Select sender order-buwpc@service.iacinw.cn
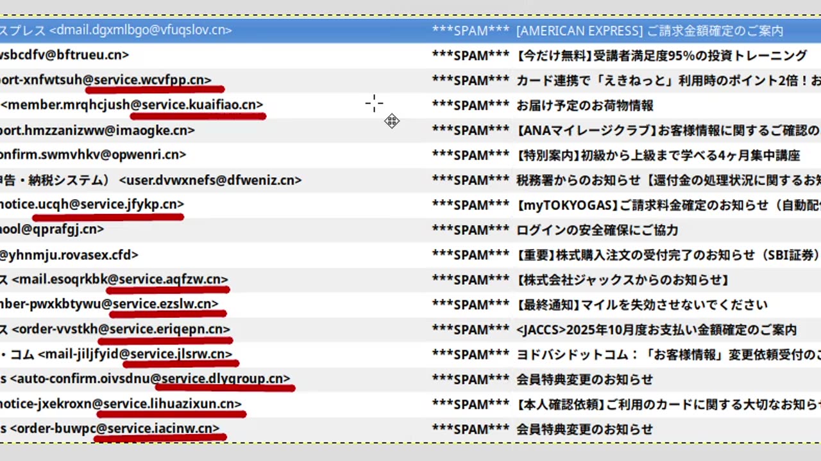Image resolution: width=821 pixels, height=461 pixels. coord(115,428)
